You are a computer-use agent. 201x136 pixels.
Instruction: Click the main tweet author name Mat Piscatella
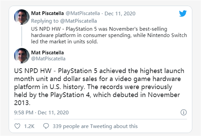48,53
